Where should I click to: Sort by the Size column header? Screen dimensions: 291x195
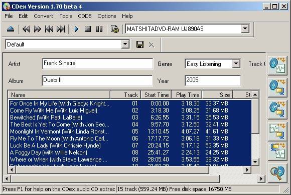click(217, 94)
